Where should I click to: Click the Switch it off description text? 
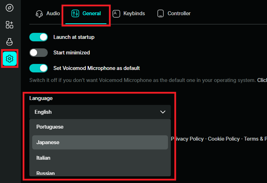point(143,80)
